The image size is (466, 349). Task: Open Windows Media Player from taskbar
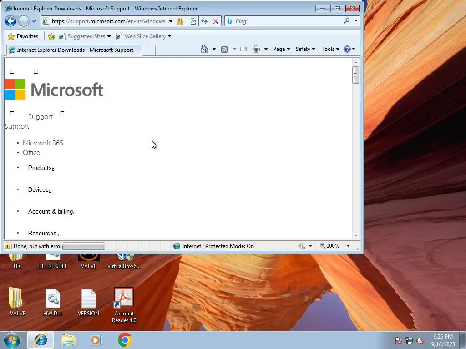pos(96,340)
